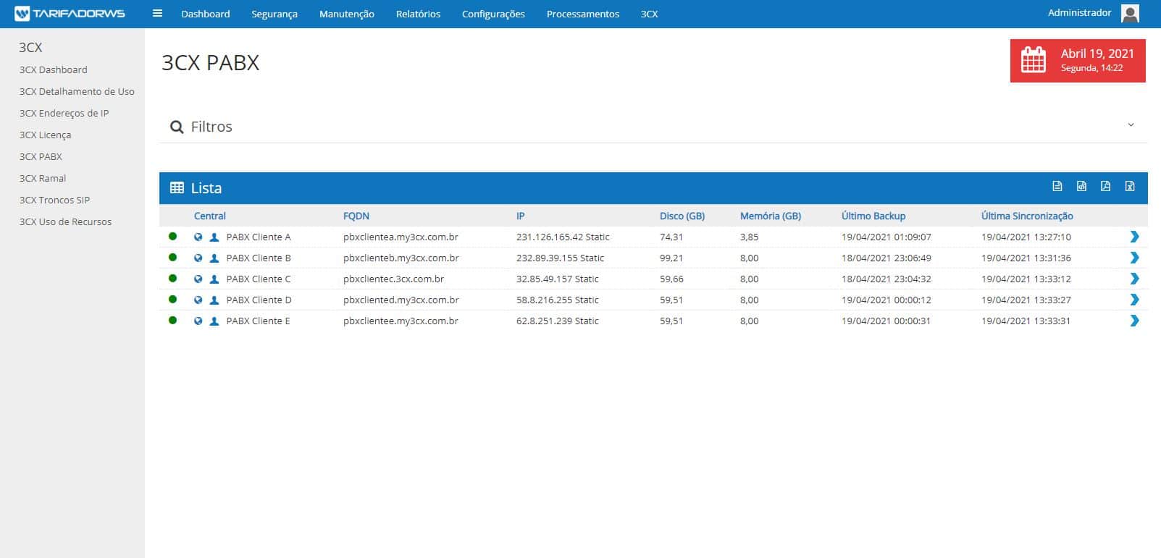
Task: Click the code file export icon
Action: tap(1081, 187)
